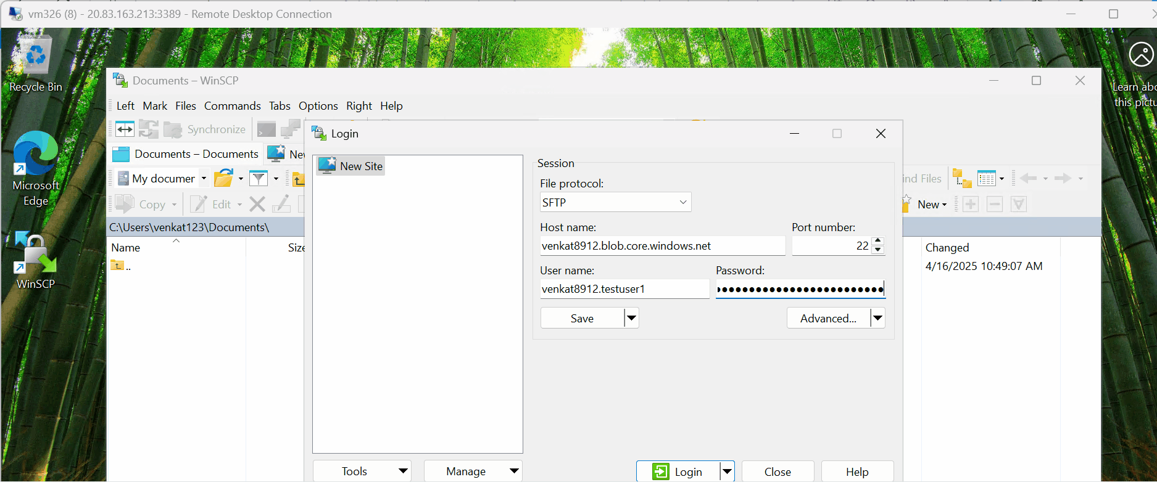
Task: Open the Options menu
Action: pyautogui.click(x=318, y=106)
